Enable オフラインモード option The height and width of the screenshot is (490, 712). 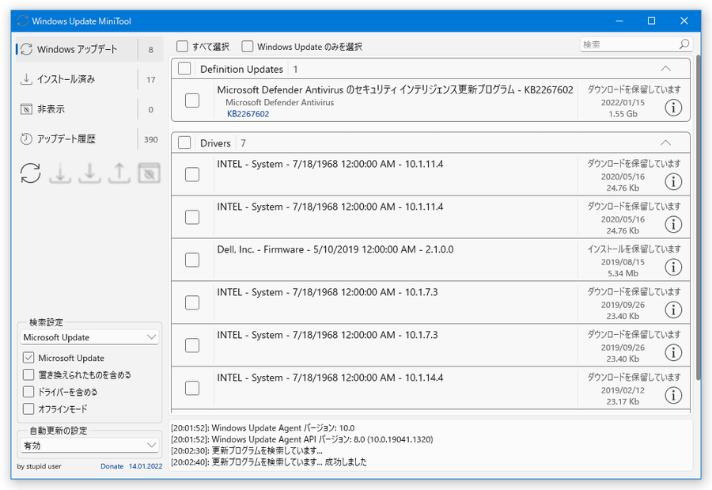[x=28, y=408]
